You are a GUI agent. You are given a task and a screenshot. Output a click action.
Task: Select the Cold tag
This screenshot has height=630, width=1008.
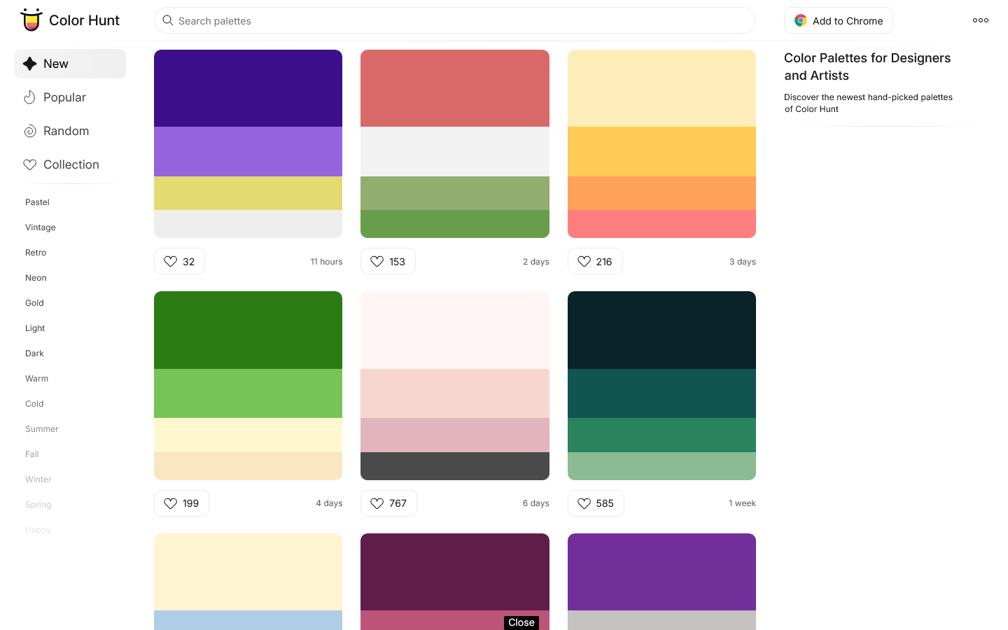[34, 404]
